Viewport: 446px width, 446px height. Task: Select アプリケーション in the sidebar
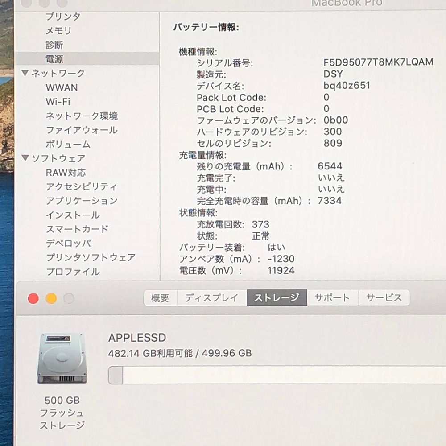(82, 201)
